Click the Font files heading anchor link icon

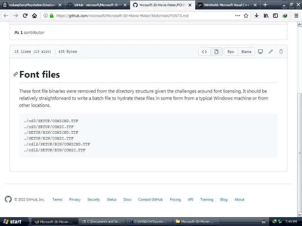pyautogui.click(x=16, y=74)
